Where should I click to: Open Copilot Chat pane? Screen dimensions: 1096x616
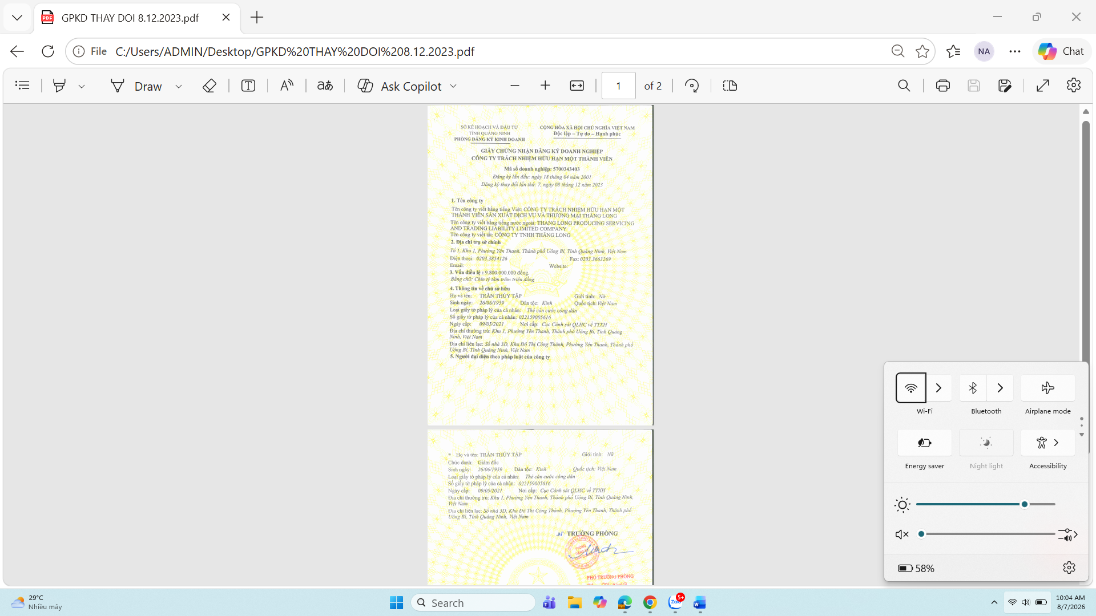pos(1061,51)
